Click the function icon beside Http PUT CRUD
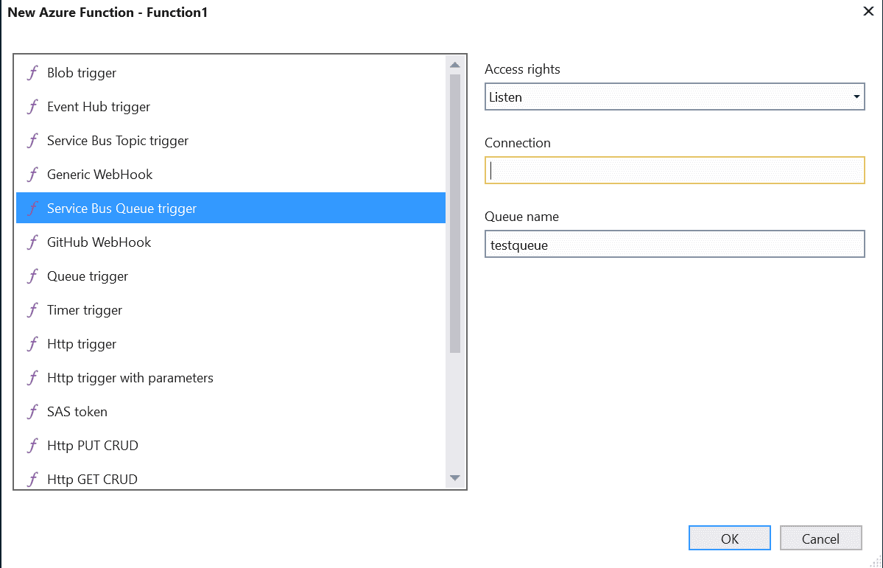 (32, 444)
